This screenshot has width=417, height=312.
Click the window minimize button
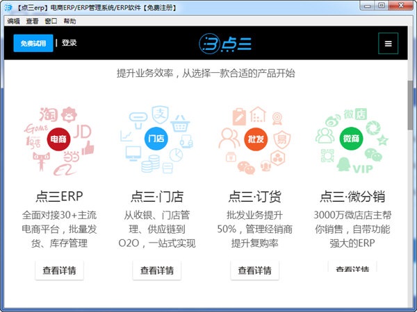click(368, 6)
